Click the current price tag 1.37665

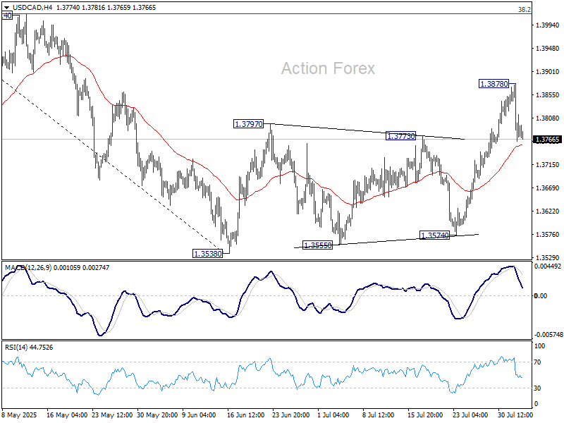(547, 140)
